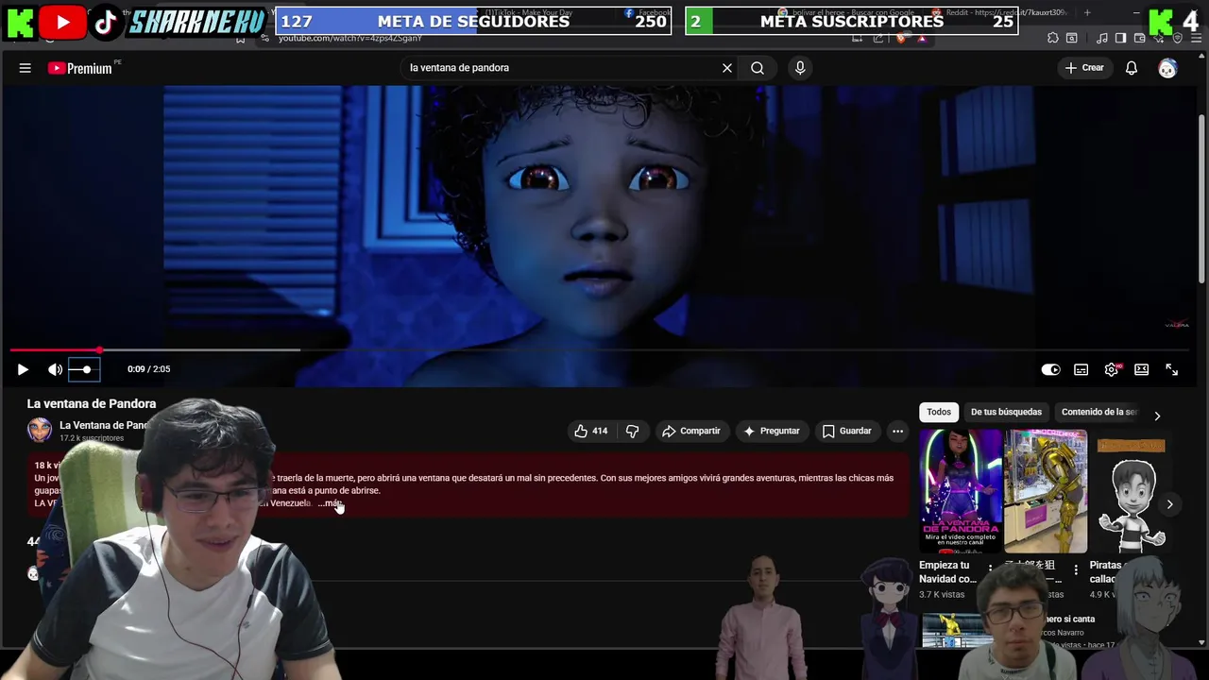Open the browser music note icon
Viewport: 1209px width, 680px height.
point(1102,38)
